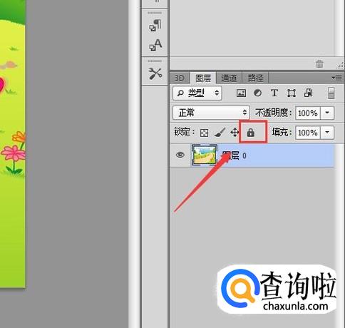This screenshot has height=328, width=345.
Task: Filter layers by shape icon
Action: (x=292, y=93)
